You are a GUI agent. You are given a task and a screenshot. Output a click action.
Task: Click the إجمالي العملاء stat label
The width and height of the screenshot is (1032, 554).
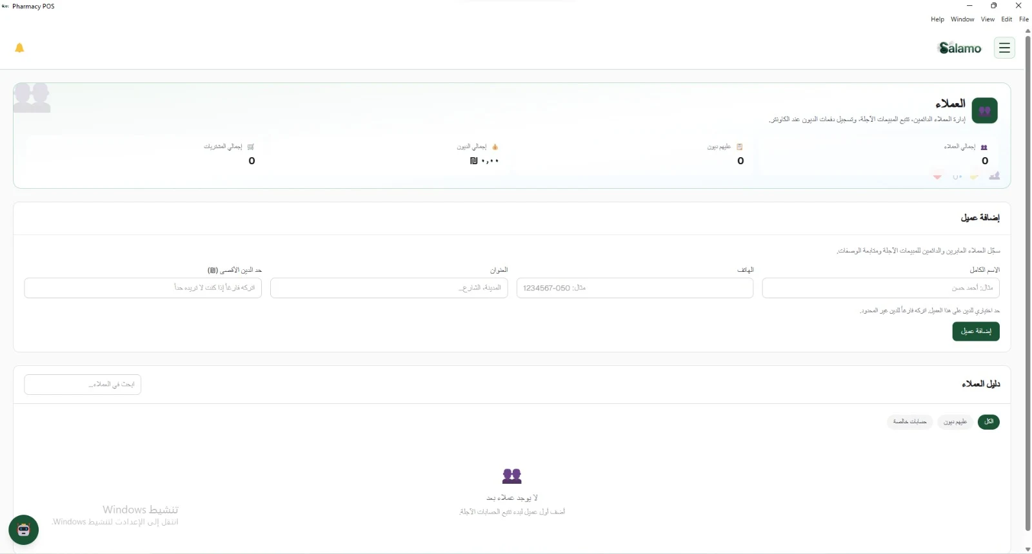click(960, 147)
